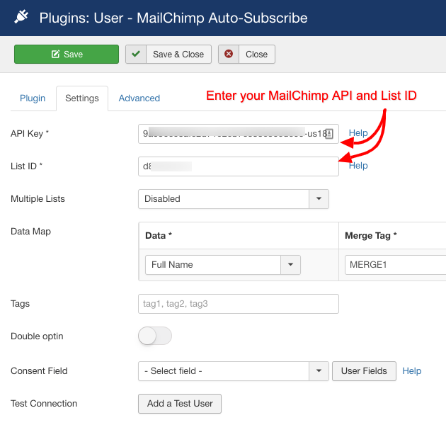Open the Consent Field select dropdown

tap(234, 371)
